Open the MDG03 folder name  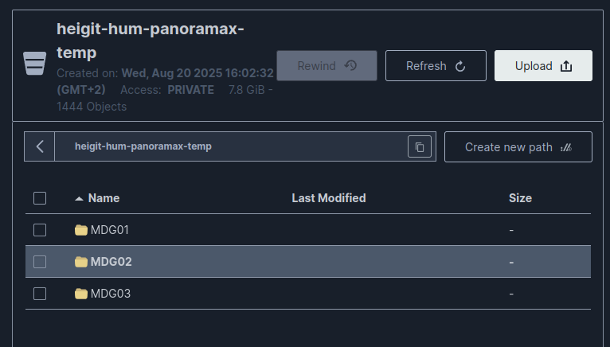(x=111, y=294)
